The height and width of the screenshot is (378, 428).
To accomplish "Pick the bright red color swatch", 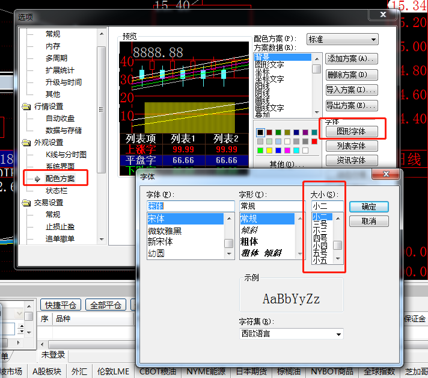I will pyautogui.click(x=314, y=141).
